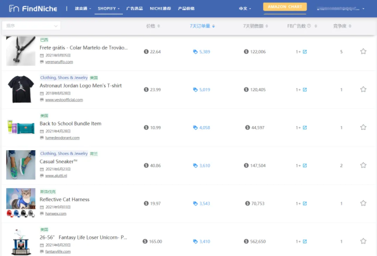The width and height of the screenshot is (377, 256).
Task: Open the sort dropdown box
Action: click(31, 26)
